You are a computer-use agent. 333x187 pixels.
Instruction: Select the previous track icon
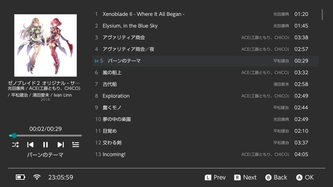pos(30,145)
